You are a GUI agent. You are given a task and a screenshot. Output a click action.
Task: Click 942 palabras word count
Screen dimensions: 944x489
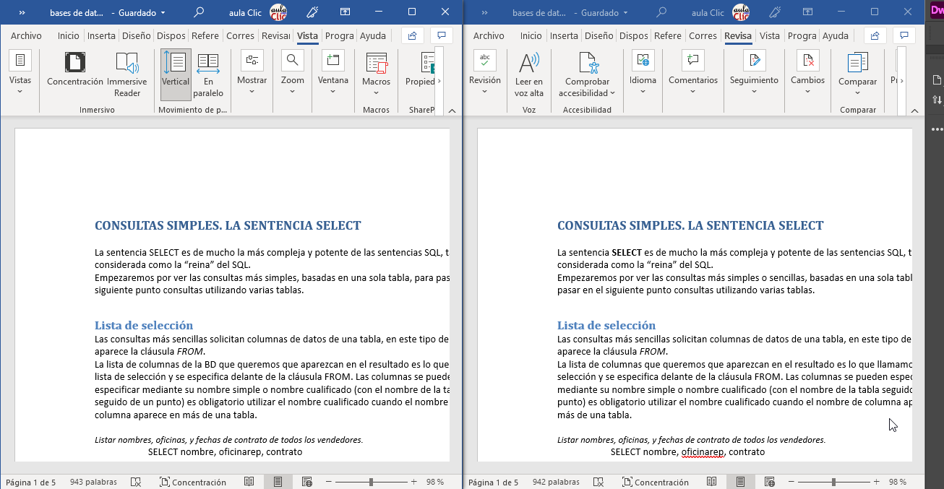(556, 482)
